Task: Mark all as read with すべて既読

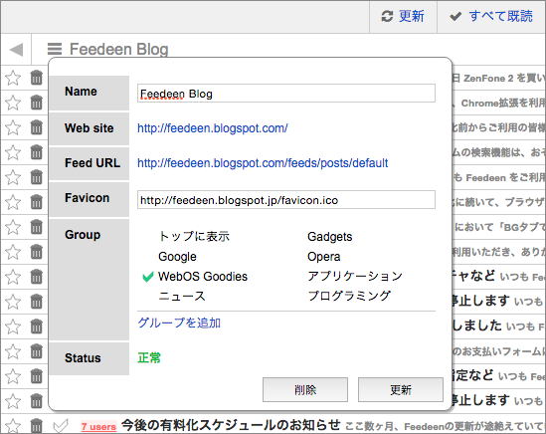Action: coord(491,16)
